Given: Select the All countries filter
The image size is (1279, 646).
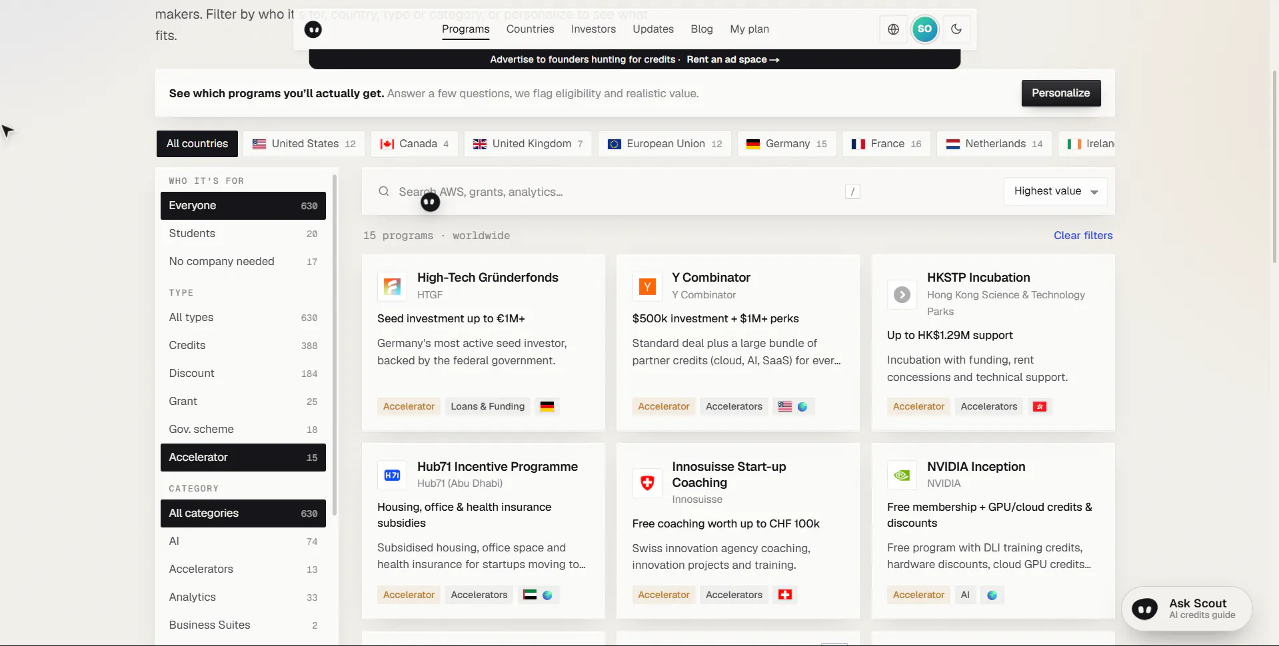Looking at the screenshot, I should pyautogui.click(x=197, y=144).
